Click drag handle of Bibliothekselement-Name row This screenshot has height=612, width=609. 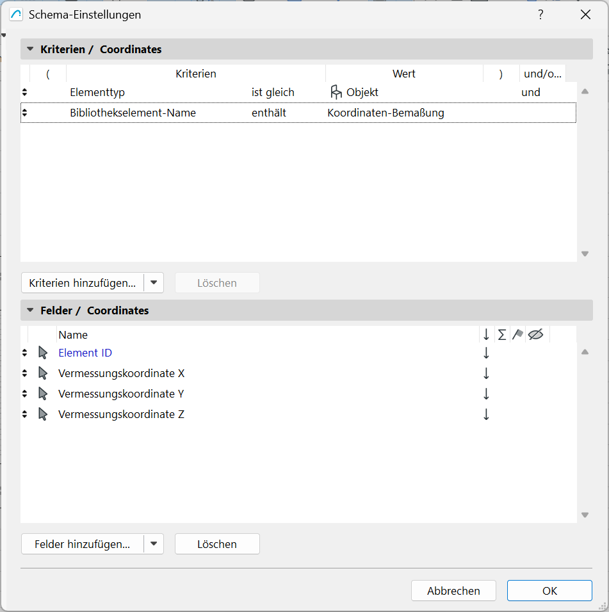[x=24, y=113]
